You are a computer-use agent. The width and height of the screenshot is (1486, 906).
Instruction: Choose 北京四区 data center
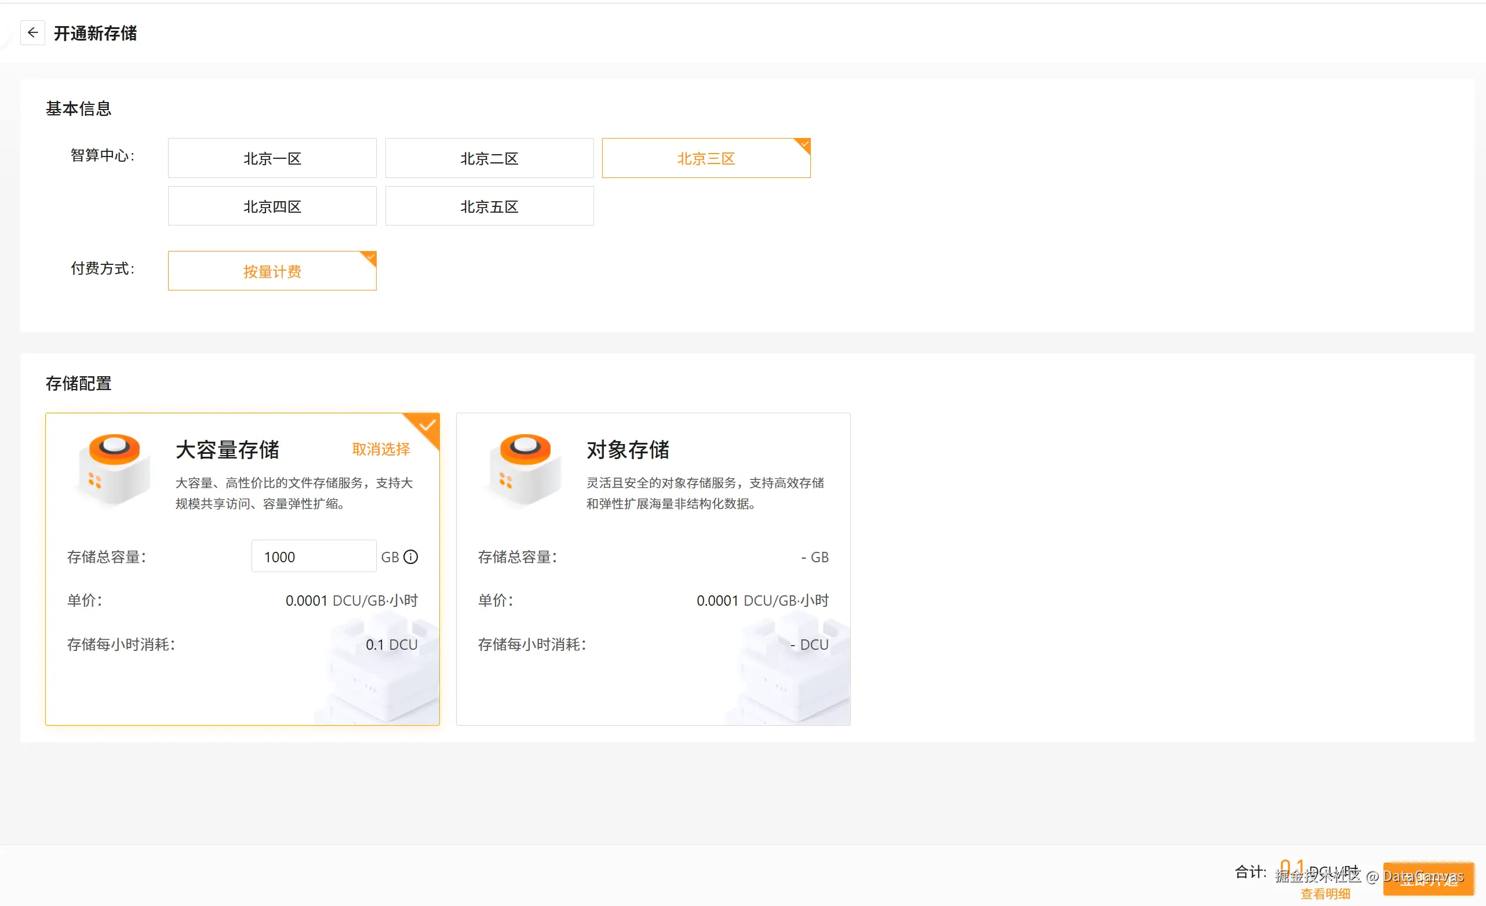click(x=272, y=206)
